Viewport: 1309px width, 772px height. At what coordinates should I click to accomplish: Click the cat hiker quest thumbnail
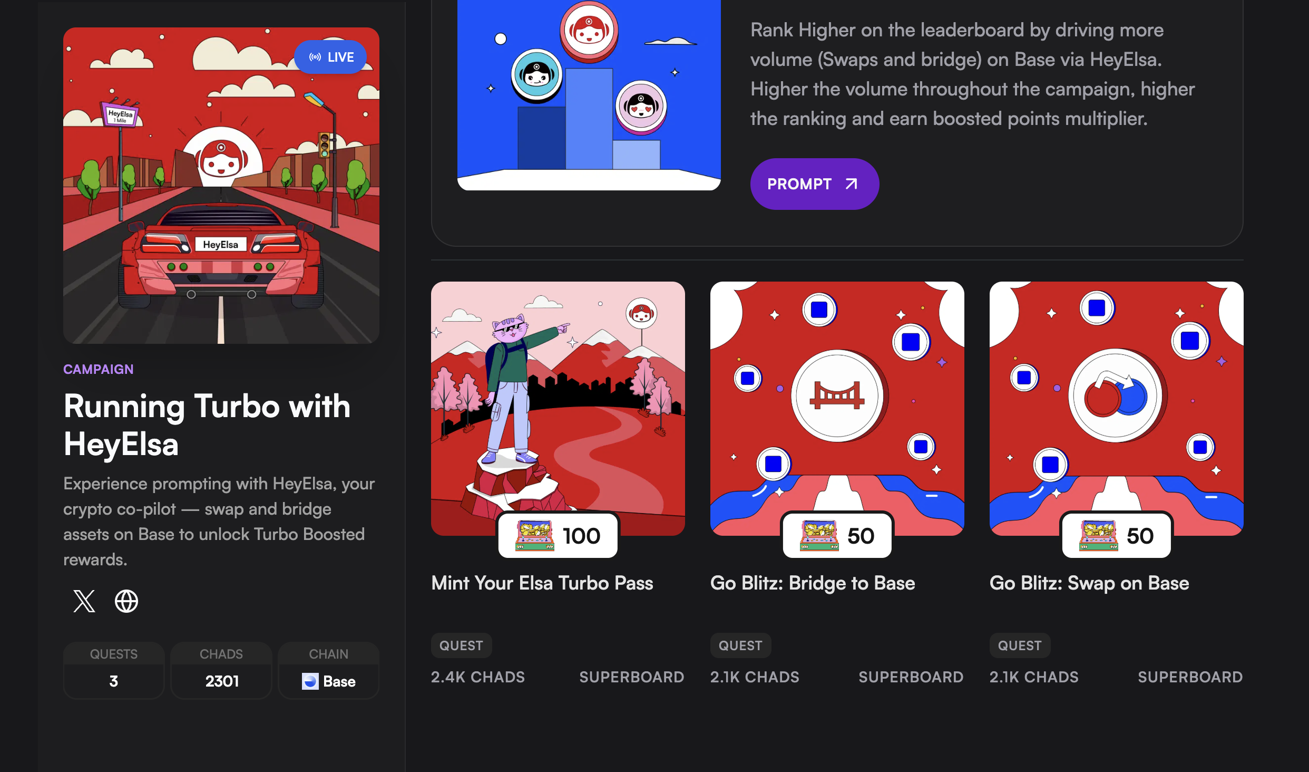click(558, 401)
